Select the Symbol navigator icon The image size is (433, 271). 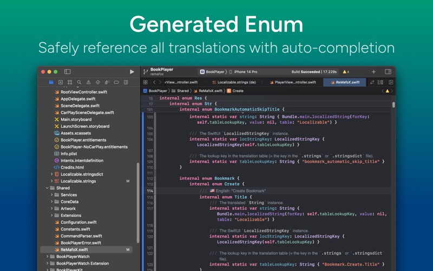coord(70,82)
